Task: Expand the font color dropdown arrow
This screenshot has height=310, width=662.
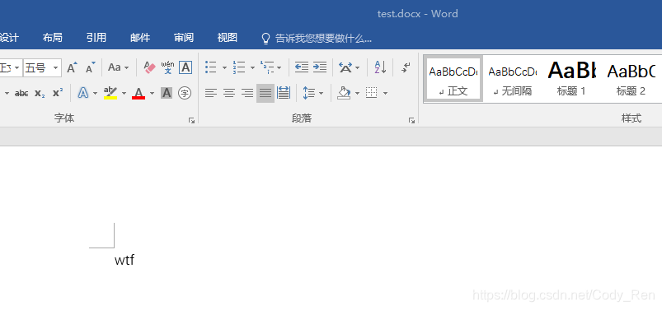Action: 152,93
